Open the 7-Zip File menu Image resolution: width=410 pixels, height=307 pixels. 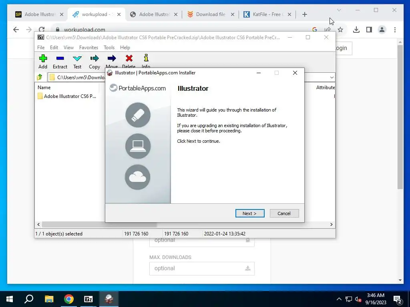pos(41,48)
